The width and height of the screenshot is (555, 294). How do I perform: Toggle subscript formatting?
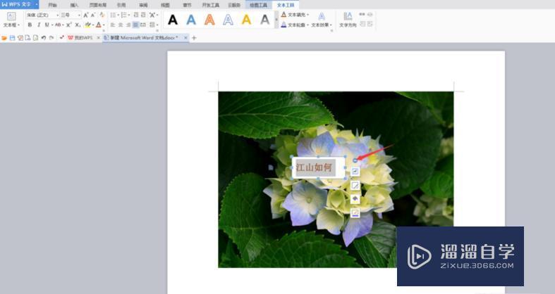pos(78,25)
